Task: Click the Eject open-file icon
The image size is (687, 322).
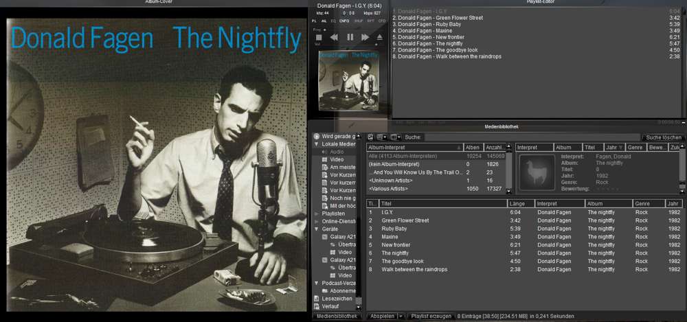Action: click(x=379, y=37)
